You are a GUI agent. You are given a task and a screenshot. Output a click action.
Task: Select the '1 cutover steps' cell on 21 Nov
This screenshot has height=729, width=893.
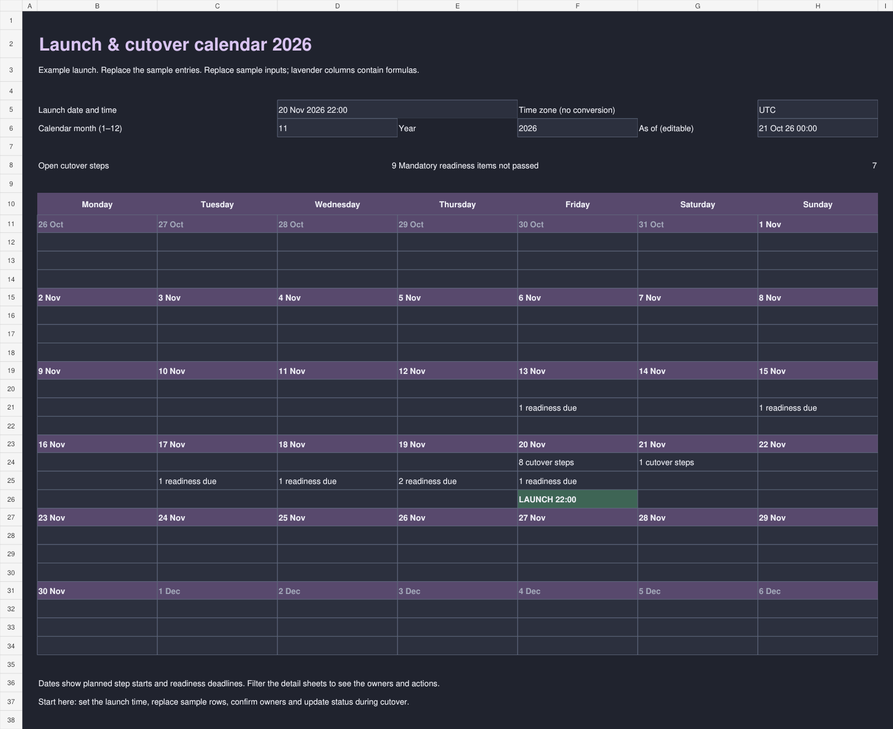click(x=698, y=462)
